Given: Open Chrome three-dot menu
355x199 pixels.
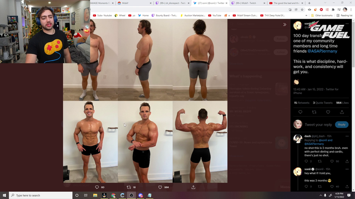Looking at the screenshot, I should pyautogui.click(x=351, y=10).
